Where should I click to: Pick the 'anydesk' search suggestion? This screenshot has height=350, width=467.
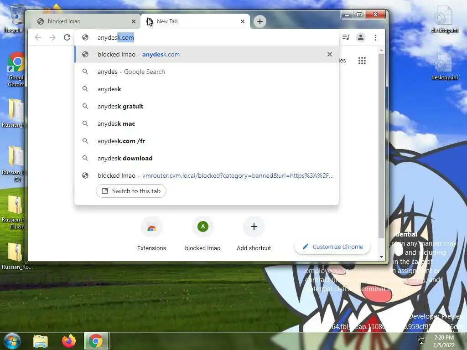coord(207,89)
